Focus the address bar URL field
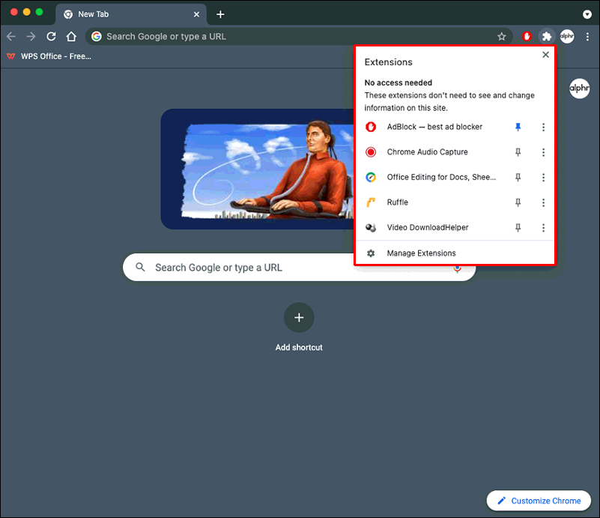The height and width of the screenshot is (518, 600). 298,37
